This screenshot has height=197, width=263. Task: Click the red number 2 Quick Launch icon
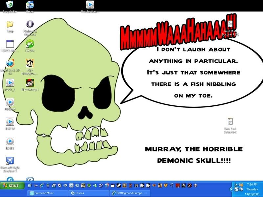pyautogui.click(x=131, y=185)
